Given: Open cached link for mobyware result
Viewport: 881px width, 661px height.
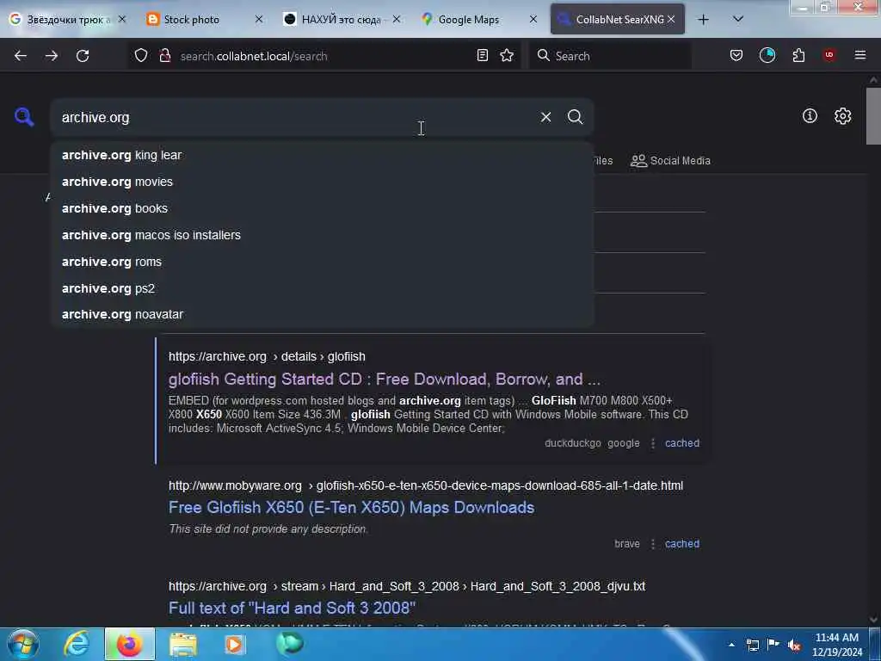Looking at the screenshot, I should coord(682,544).
